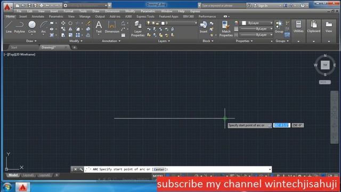
Task: Expand the Properties panel
Action: click(244, 41)
